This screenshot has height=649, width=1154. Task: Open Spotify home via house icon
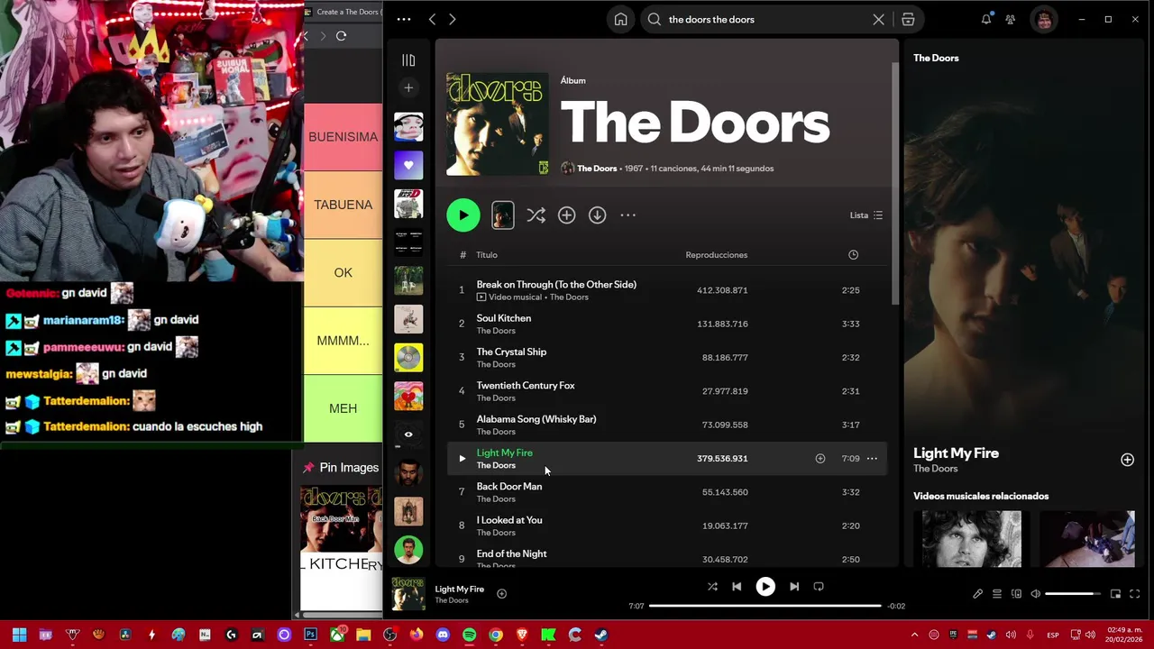coord(620,19)
